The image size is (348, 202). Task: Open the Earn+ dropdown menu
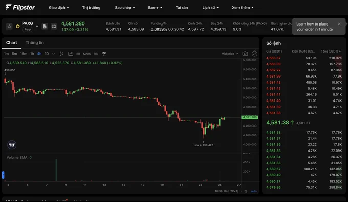point(155,8)
